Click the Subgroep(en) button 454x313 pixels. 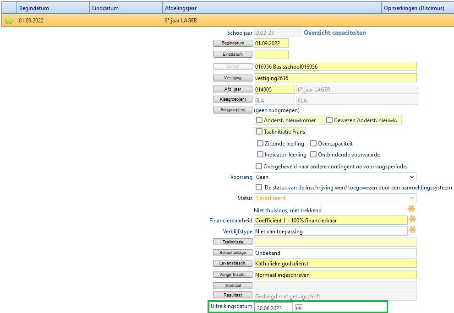(233, 110)
